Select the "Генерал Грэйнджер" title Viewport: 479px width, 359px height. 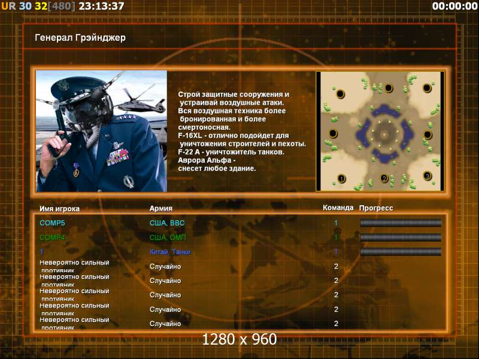tap(80, 38)
